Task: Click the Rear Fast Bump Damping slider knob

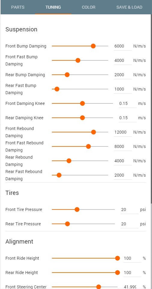Action: coord(57,89)
